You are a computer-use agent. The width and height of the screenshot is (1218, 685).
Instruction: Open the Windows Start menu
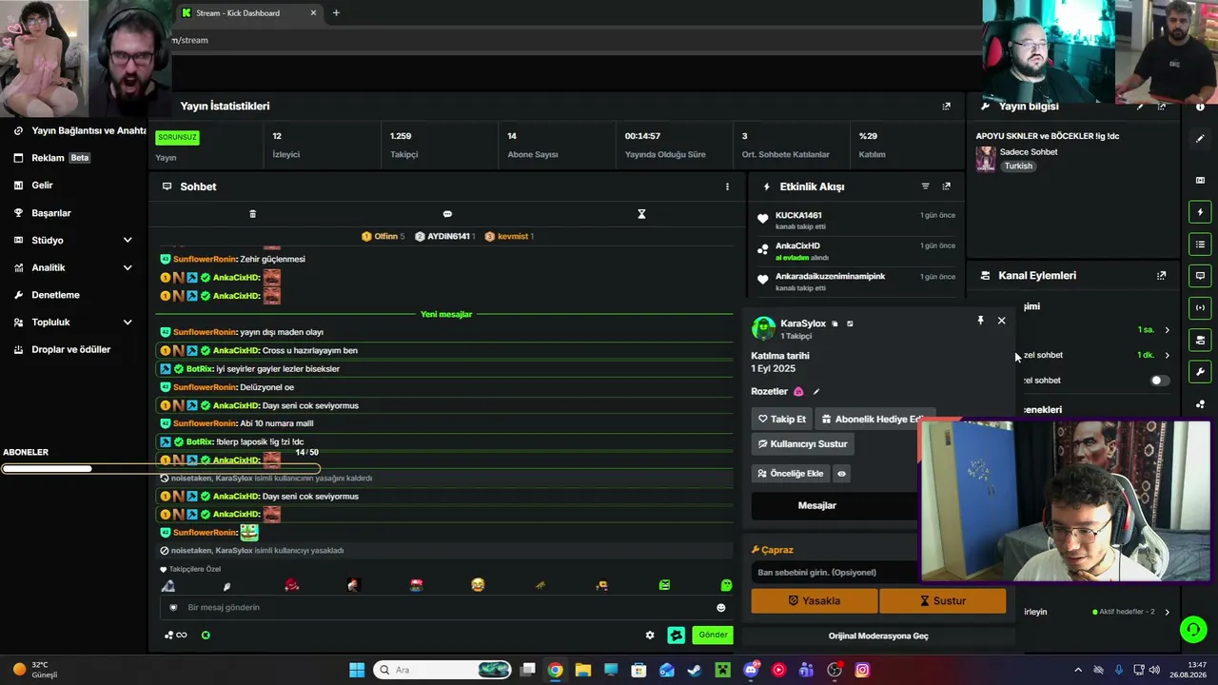tap(357, 670)
